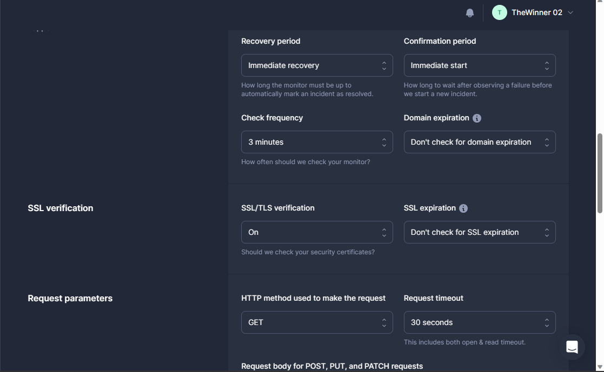The width and height of the screenshot is (604, 372).
Task: Click the SSL verification section heading
Action: 61,208
